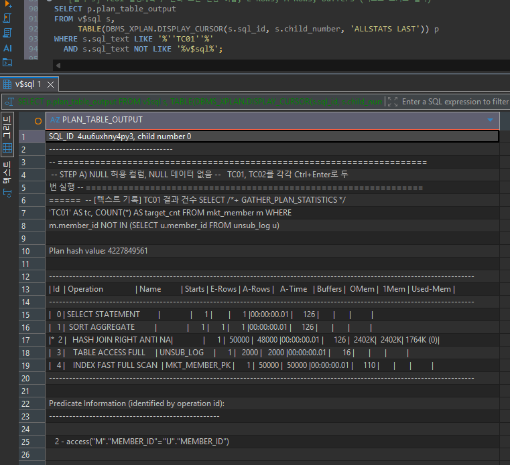510x465 pixels.
Task: Select the plan header row with Id and Operation
Action: click(273, 289)
